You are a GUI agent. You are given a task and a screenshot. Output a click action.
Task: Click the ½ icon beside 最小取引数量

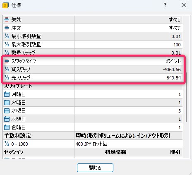[7, 36]
